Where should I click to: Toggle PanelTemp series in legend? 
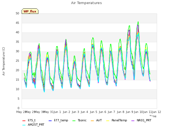(117, 120)
